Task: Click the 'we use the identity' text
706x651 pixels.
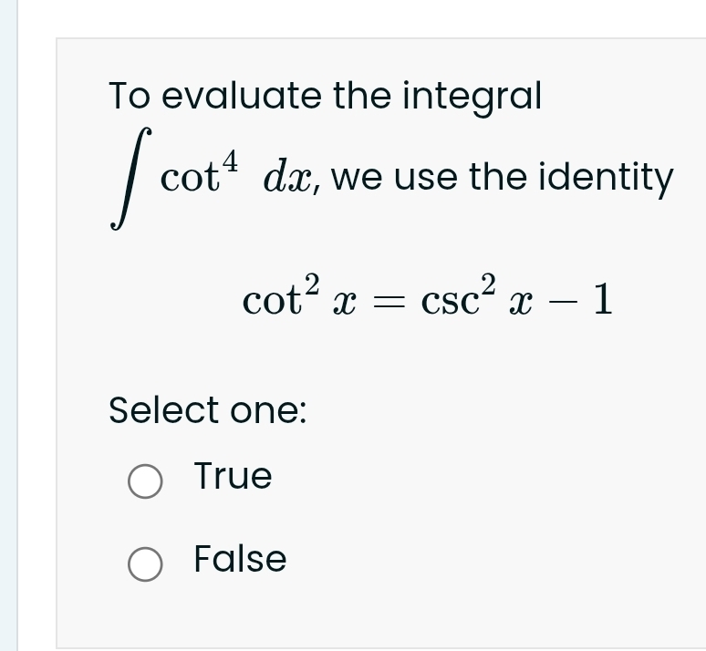Action: [503, 178]
